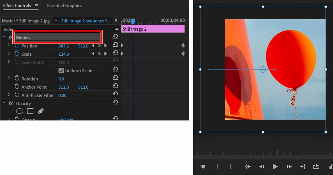Collapse the Motion effect group
This screenshot has height=175, width=333.
[x=4, y=37]
